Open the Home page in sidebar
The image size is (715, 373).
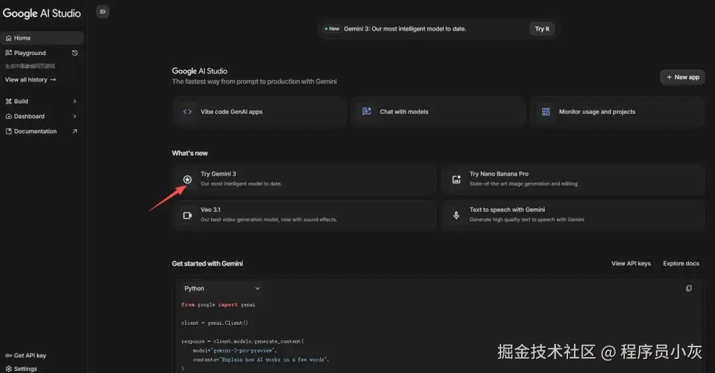[42, 38]
